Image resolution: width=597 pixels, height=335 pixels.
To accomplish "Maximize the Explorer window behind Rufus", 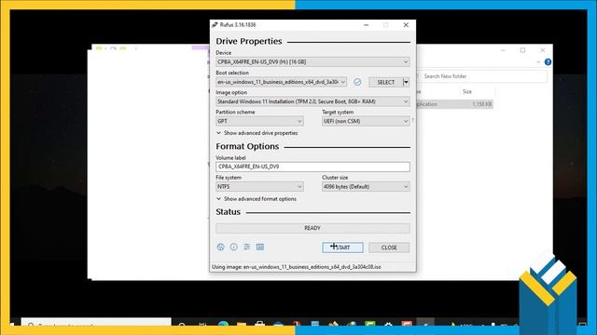I will 522,50.
